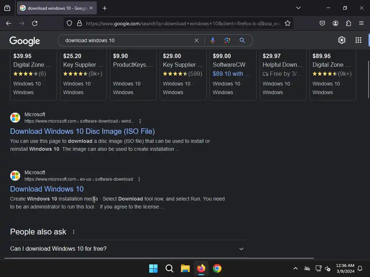Image resolution: width=370 pixels, height=277 pixels.
Task: Reload the current page
Action: click(35, 23)
